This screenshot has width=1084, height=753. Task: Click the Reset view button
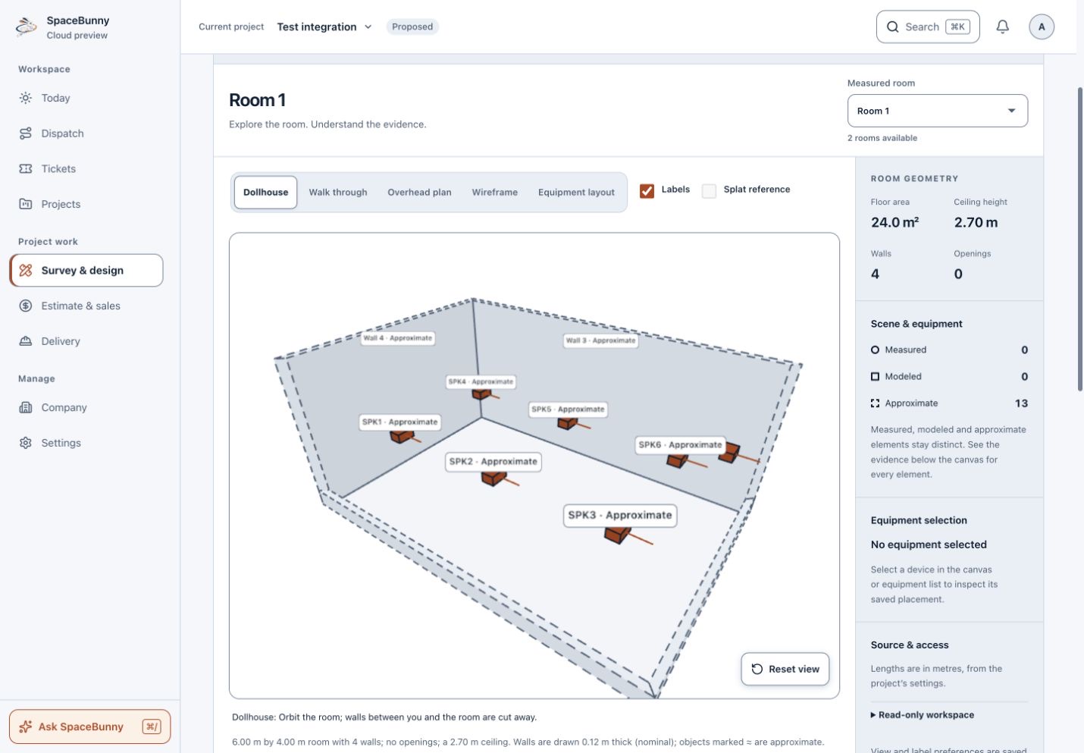(x=785, y=669)
